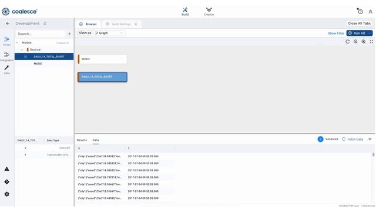Select the Data tab

[96, 140]
